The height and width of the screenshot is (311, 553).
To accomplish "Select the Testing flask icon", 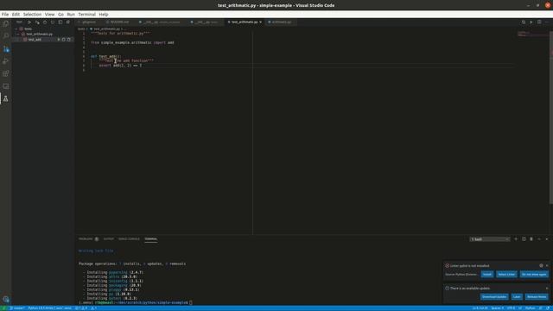I will point(6,98).
